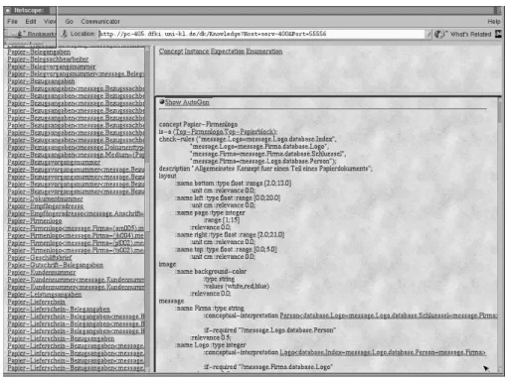Select Papier-Leistungsangaben in the list

point(45,295)
